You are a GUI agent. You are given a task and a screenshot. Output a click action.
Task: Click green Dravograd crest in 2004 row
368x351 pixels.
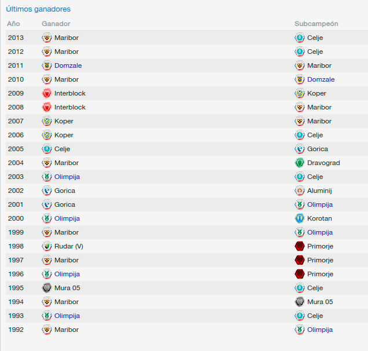(x=300, y=163)
